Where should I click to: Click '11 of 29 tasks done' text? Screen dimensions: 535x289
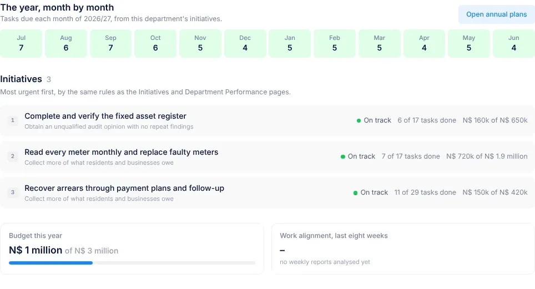coord(425,192)
